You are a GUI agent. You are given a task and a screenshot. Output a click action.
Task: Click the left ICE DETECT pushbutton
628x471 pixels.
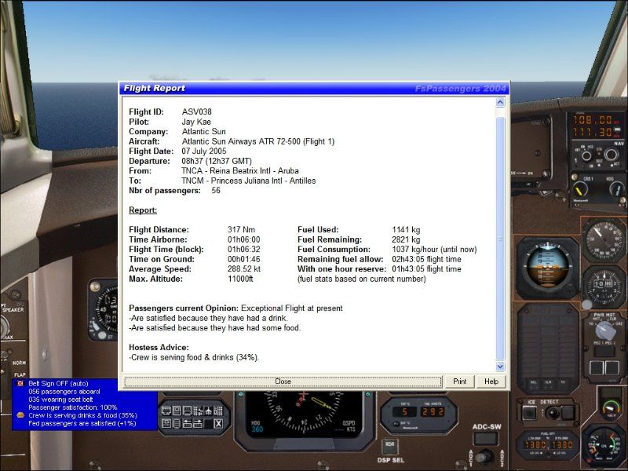(x=529, y=413)
